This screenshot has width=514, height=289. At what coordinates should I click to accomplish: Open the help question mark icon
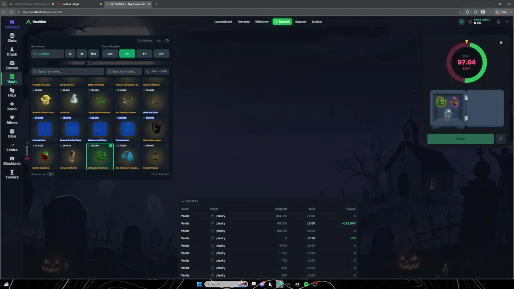pyautogui.click(x=167, y=41)
